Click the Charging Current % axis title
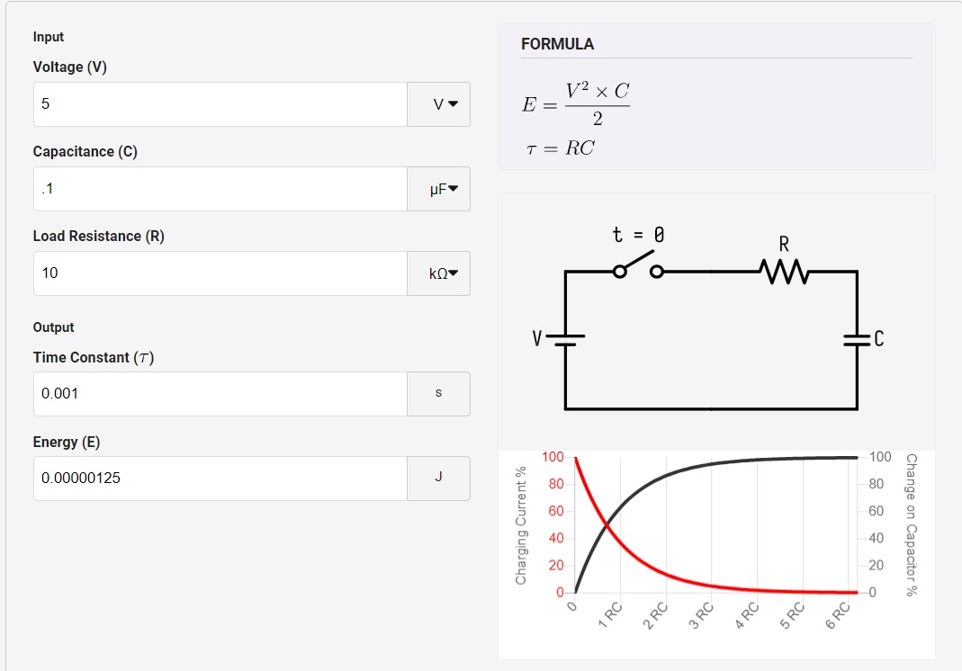 click(521, 525)
